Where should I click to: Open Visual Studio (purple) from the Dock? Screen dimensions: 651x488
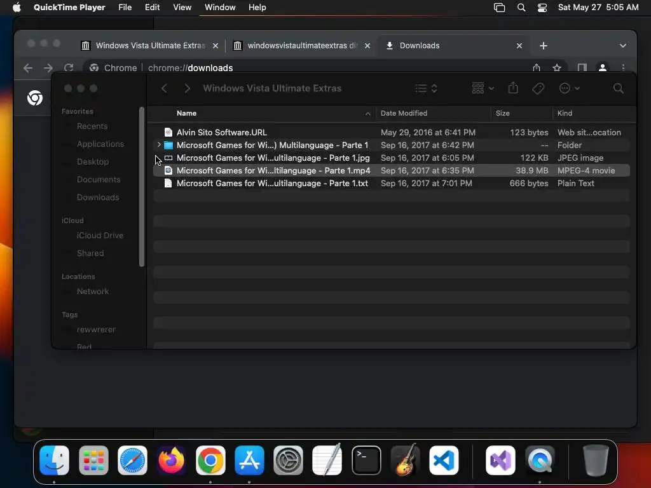[501, 460]
